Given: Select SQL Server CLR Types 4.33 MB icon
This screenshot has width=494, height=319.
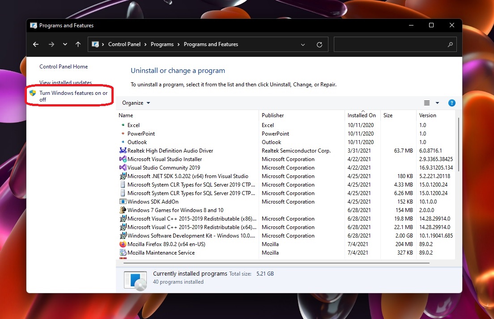Looking at the screenshot, I should point(123,184).
